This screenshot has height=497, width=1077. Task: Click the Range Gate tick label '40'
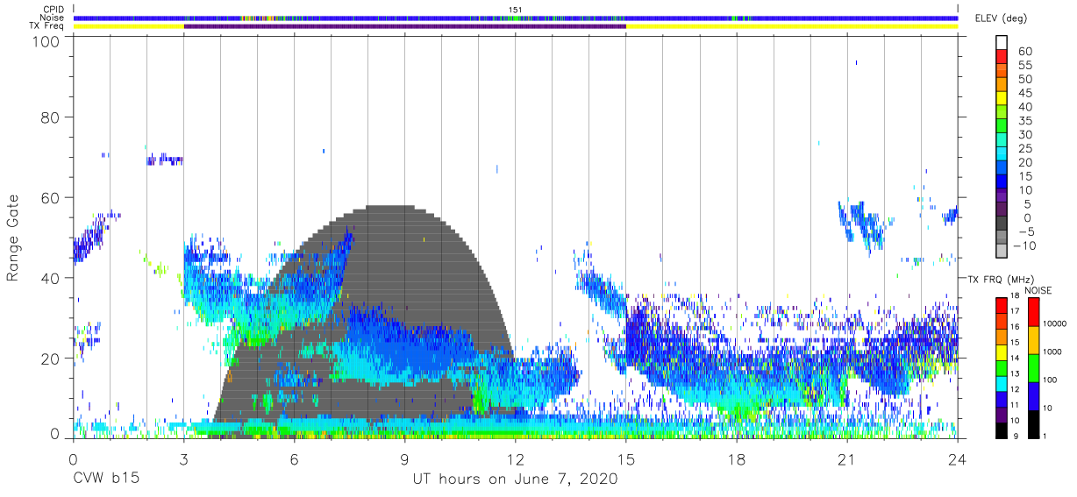pos(50,278)
